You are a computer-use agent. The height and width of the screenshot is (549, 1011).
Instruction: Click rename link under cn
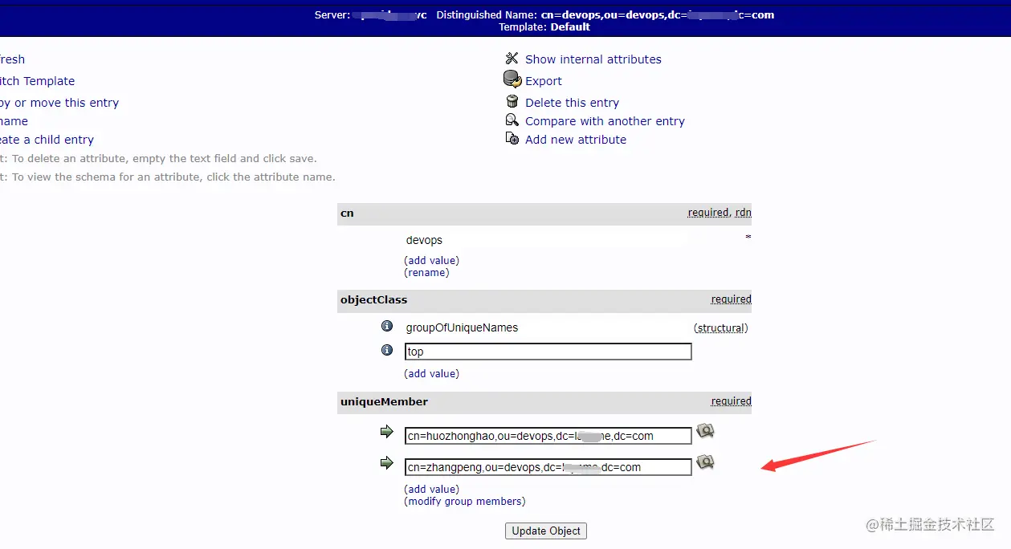click(x=426, y=273)
